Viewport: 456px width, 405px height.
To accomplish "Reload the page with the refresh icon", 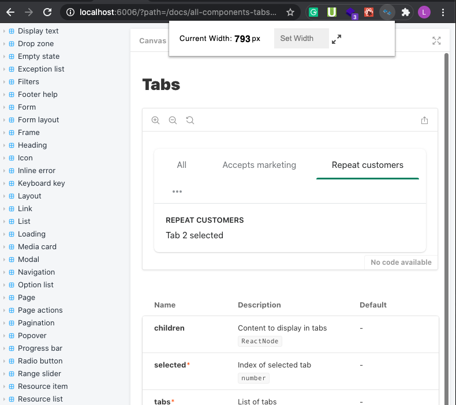I will click(x=47, y=12).
